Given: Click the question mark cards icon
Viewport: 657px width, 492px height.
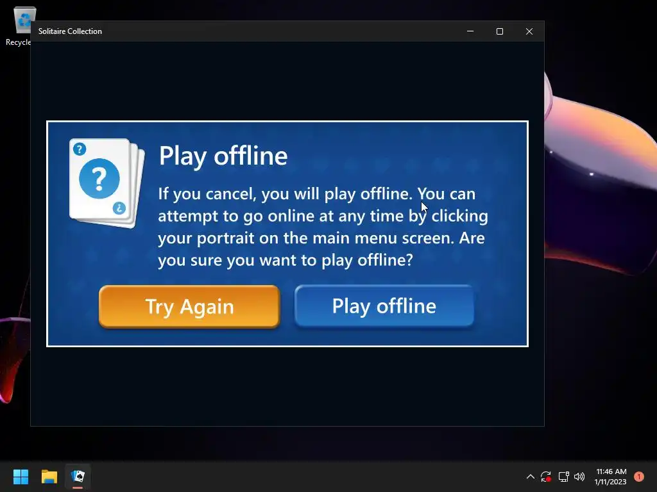Looking at the screenshot, I should tap(107, 183).
